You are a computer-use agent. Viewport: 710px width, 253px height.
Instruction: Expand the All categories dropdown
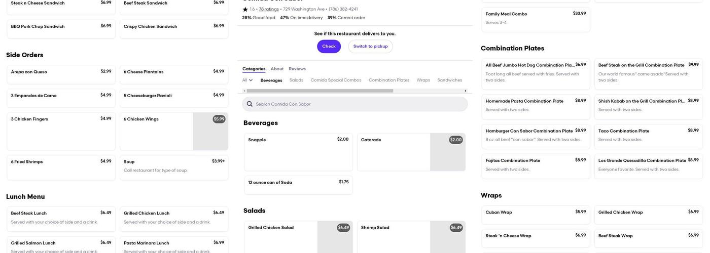247,80
